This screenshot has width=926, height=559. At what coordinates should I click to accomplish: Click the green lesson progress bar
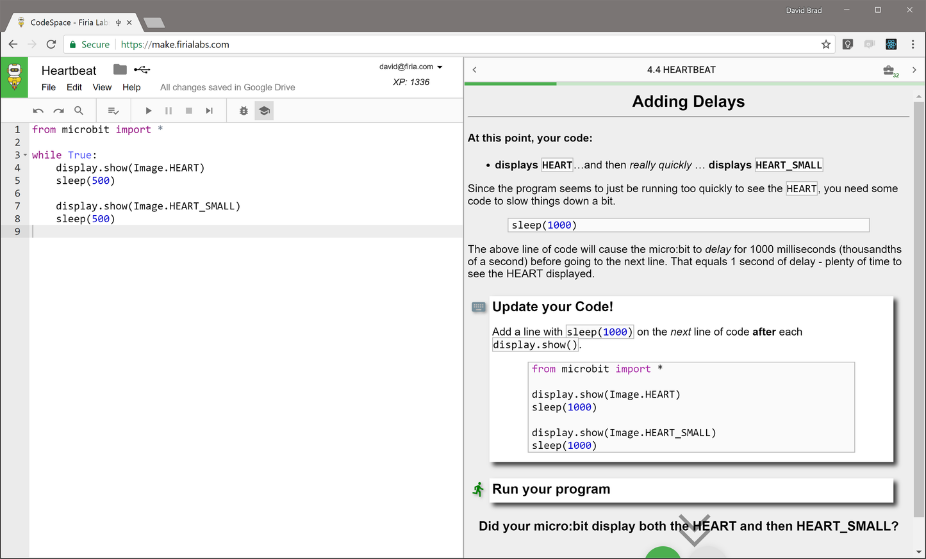509,83
